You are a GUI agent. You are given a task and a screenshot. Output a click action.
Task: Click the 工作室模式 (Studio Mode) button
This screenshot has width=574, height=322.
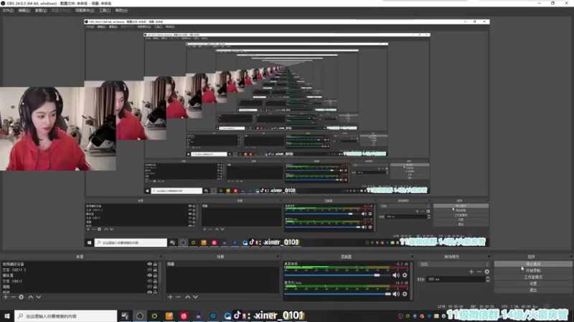(533, 277)
